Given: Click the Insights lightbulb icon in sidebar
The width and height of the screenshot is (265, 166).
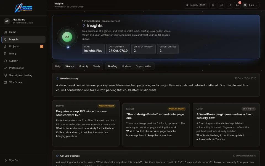Looking at the screenshot, I should [x=6, y=39].
